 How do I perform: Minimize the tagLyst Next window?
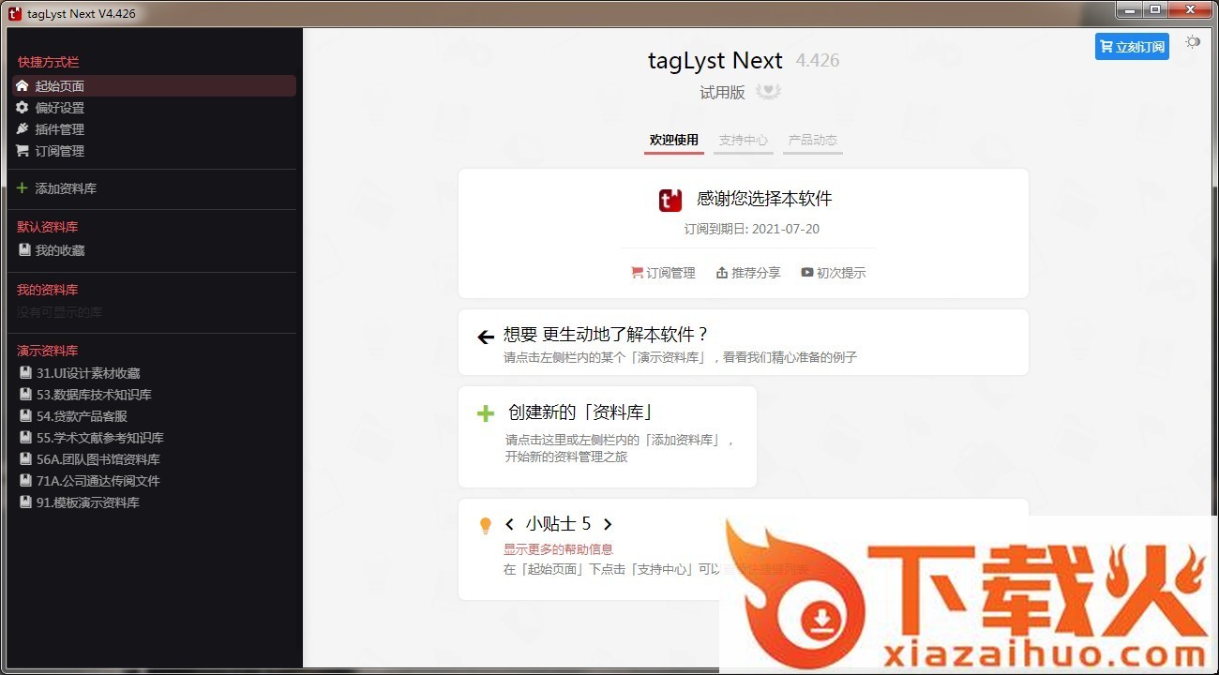pos(1129,9)
